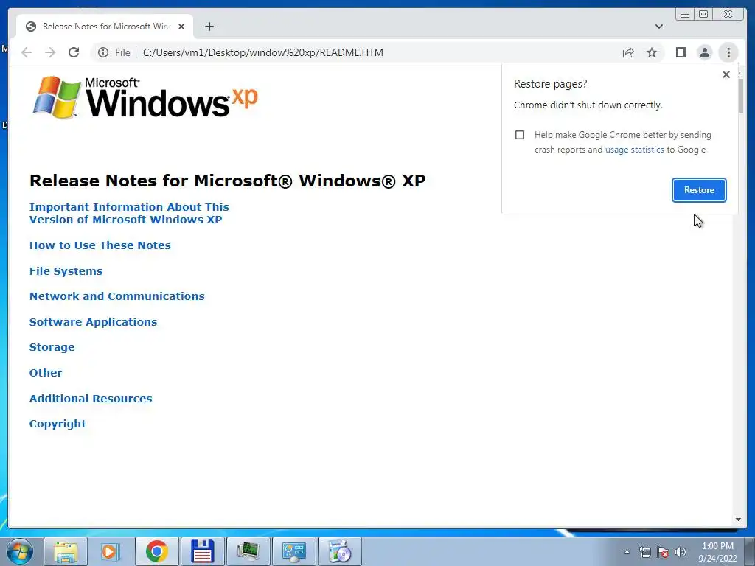Open Chrome three-dot menu
Screen dimensions: 755x566
(728, 52)
